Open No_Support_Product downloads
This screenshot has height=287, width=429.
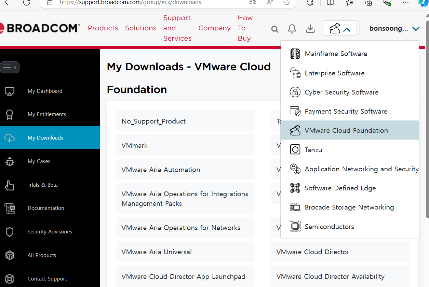[185, 121]
